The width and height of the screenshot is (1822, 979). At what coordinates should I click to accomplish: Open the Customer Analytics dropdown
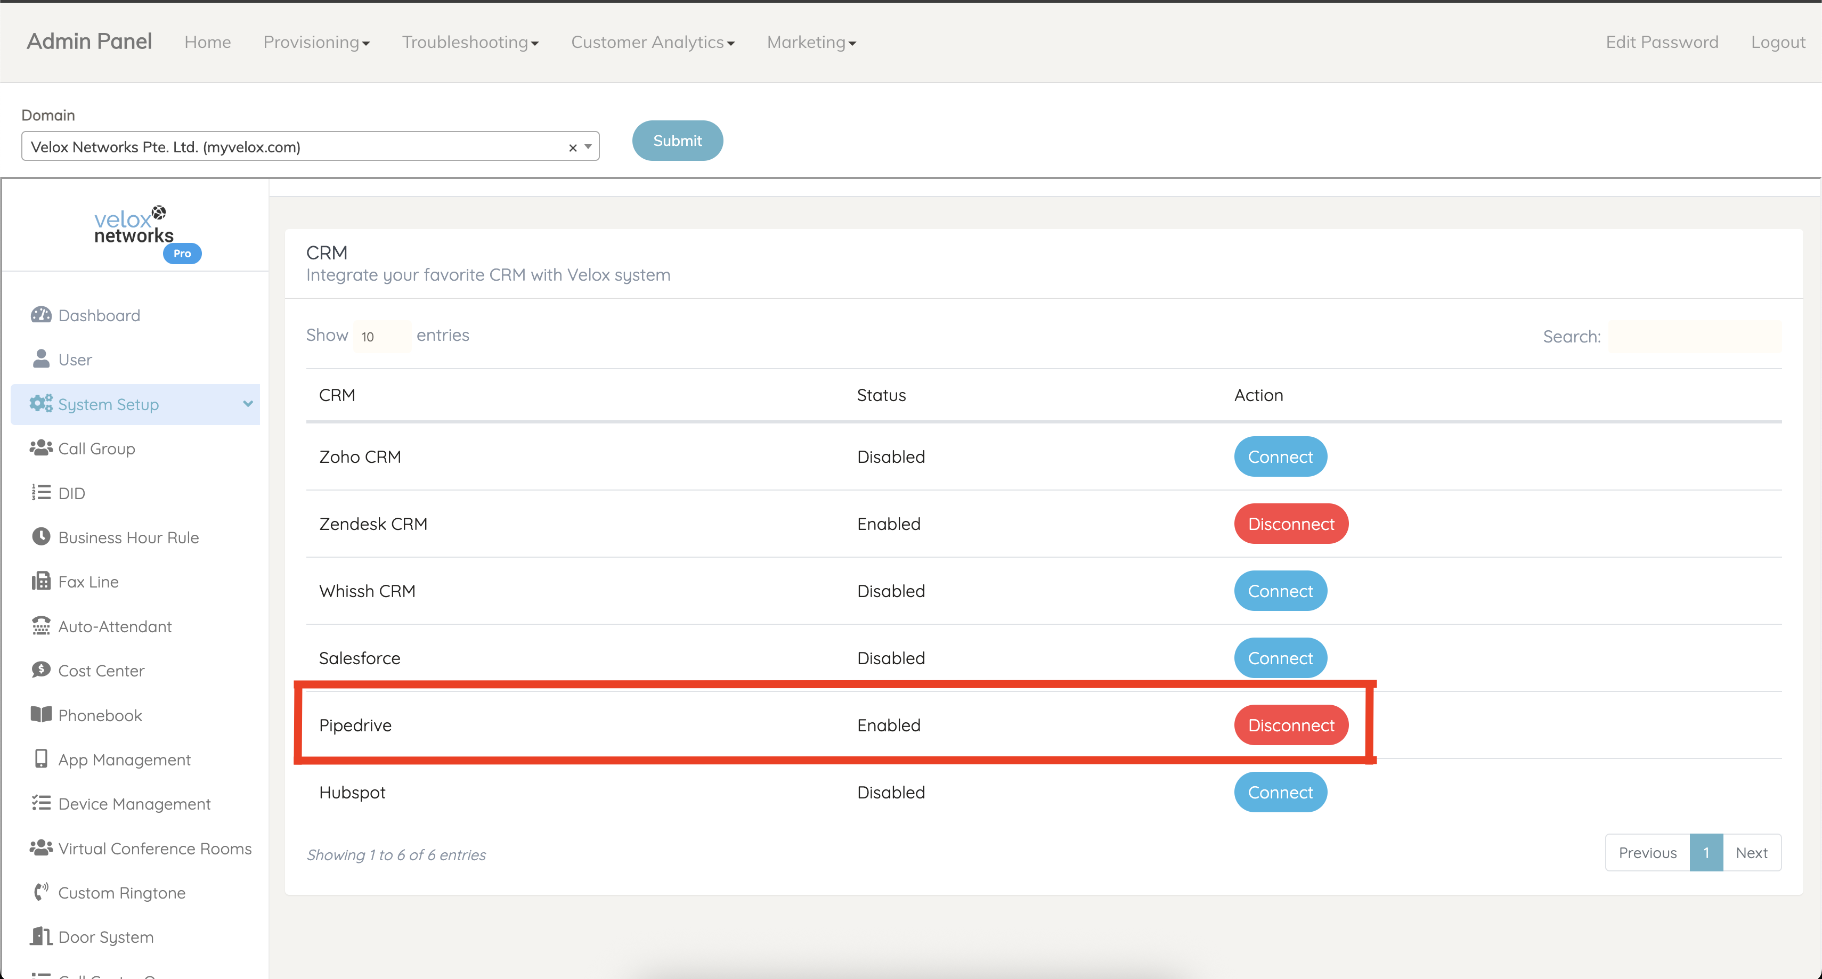point(652,43)
